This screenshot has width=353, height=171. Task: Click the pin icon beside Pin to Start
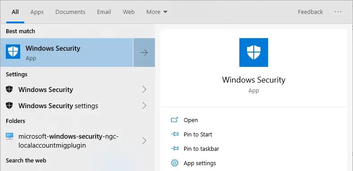tap(174, 134)
